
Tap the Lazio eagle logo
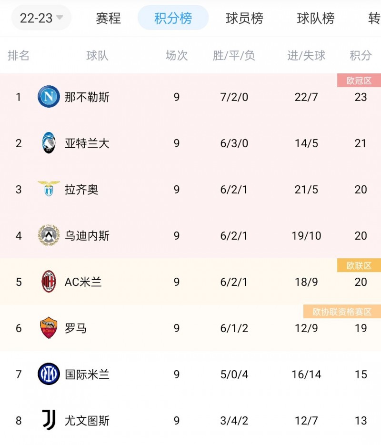click(49, 189)
